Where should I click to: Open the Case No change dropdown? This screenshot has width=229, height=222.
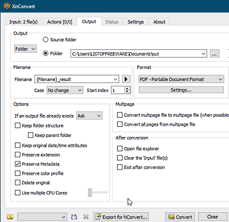tap(65, 90)
